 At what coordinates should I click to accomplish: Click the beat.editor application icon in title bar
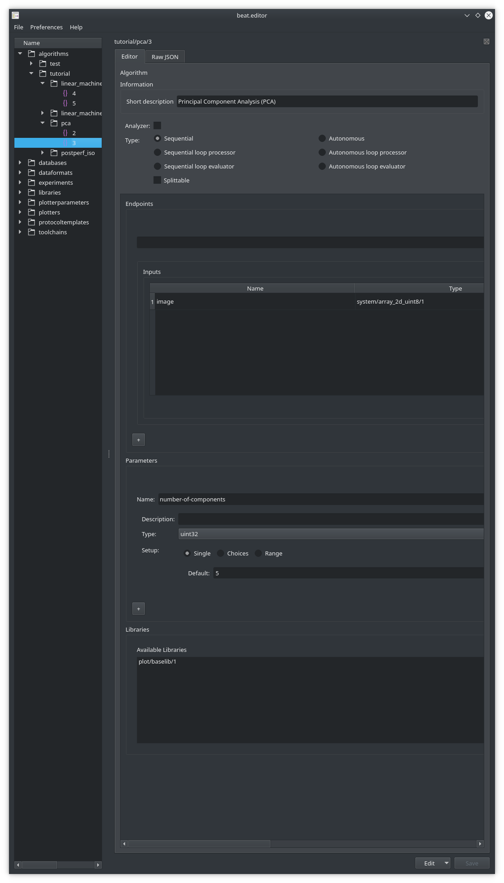click(x=15, y=15)
